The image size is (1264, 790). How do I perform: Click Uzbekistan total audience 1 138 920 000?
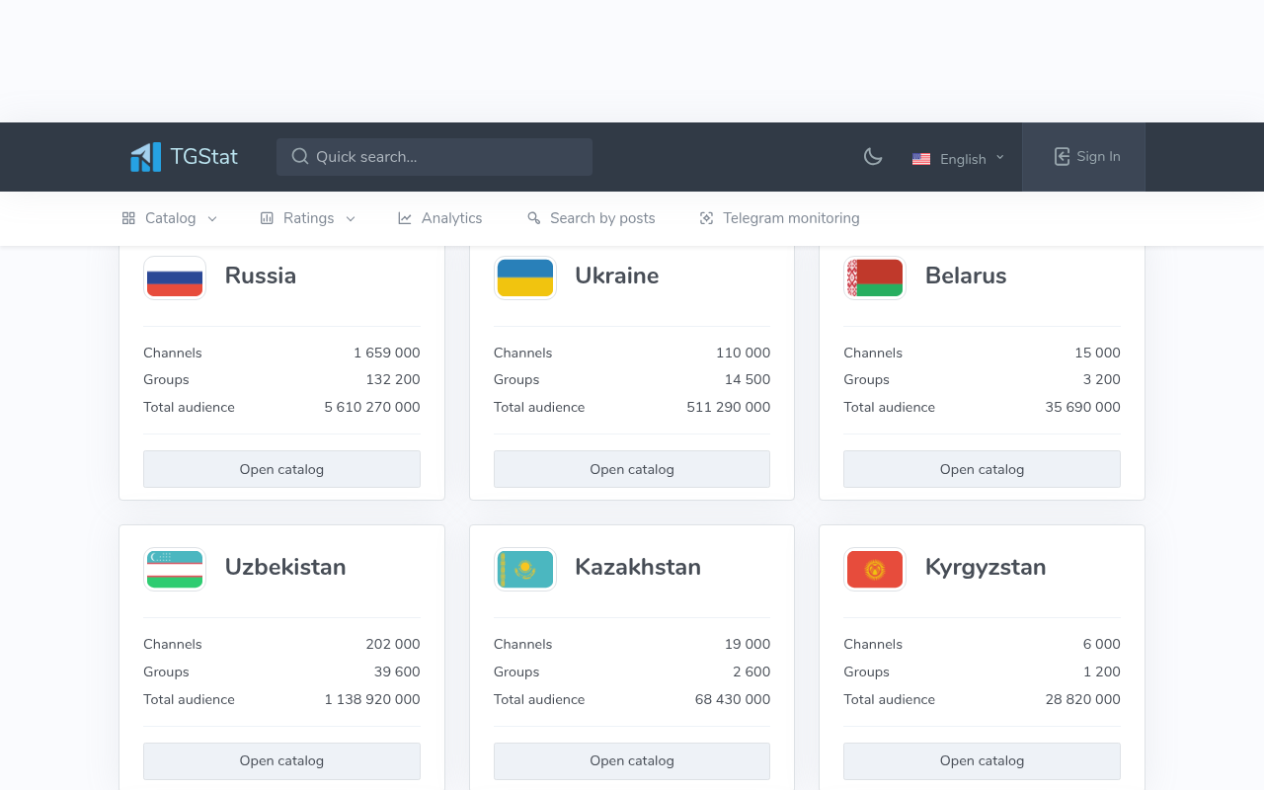372,699
